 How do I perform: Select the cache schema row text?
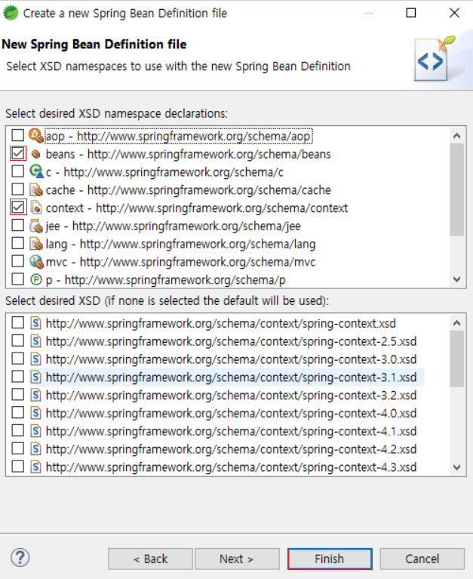point(188,190)
